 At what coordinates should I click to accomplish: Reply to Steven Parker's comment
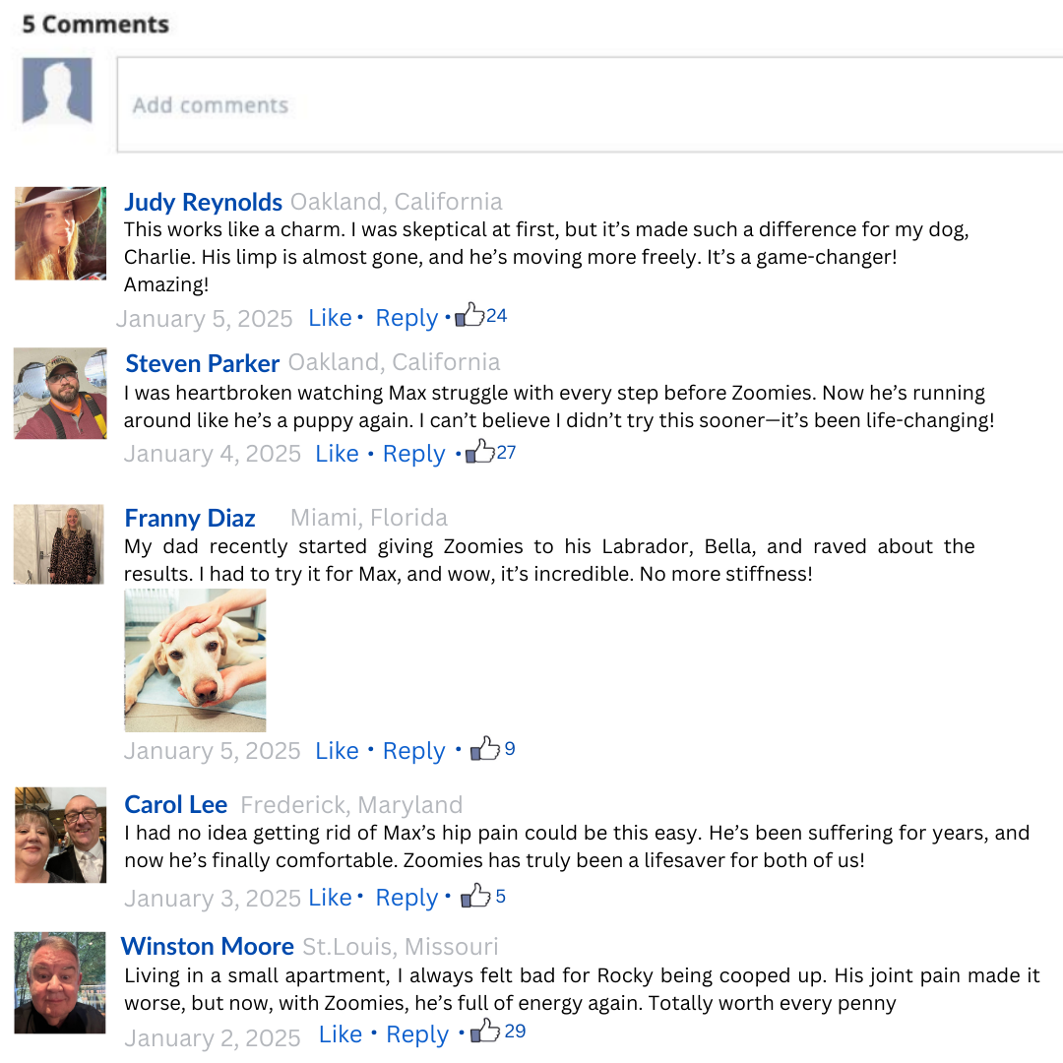point(413,454)
